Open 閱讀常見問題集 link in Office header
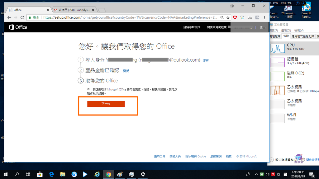 [217, 27]
